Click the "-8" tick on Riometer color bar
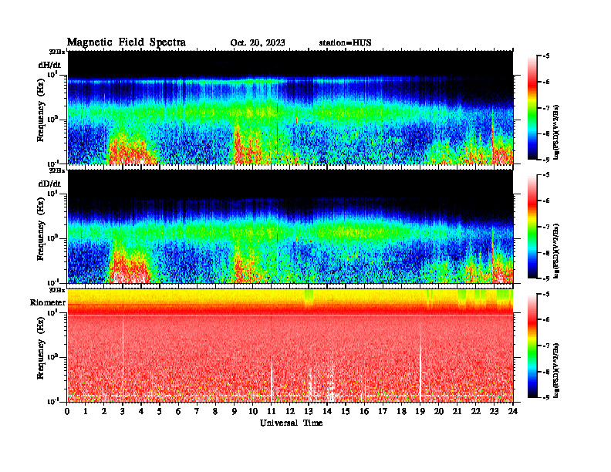The width and height of the screenshot is (611, 472). 546,372
